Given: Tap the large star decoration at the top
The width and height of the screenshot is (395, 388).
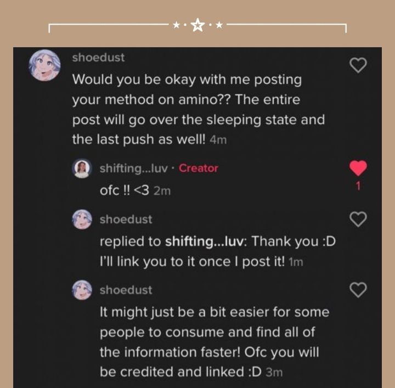Looking at the screenshot, I should tap(198, 26).
